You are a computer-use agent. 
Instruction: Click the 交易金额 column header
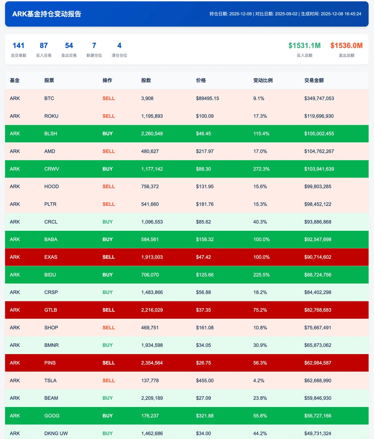click(x=314, y=80)
